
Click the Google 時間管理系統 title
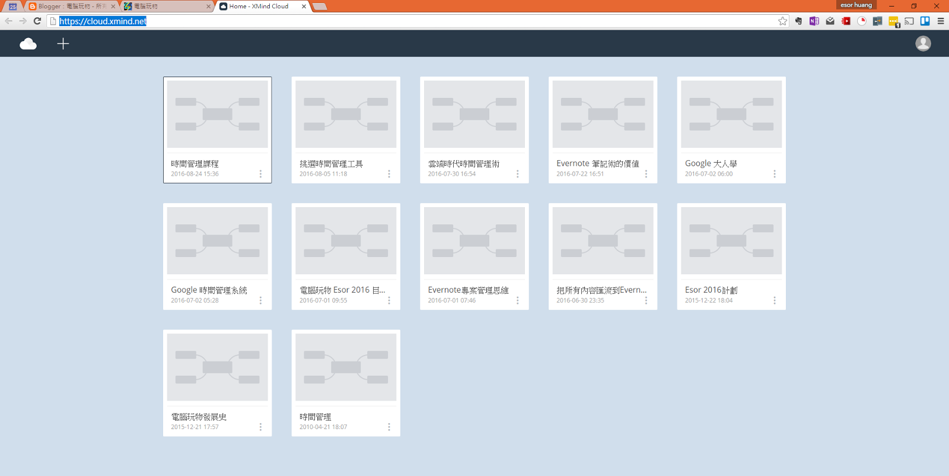(209, 290)
